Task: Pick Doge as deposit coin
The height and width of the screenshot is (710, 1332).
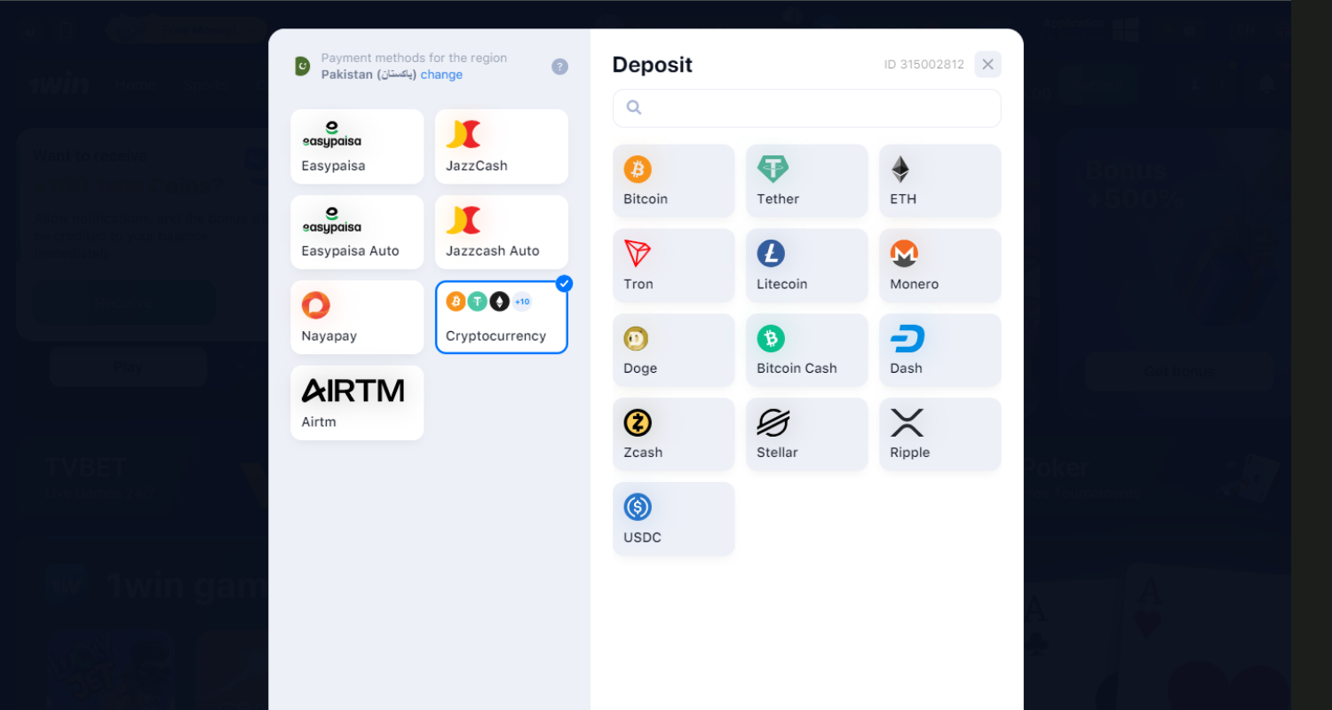Action: [673, 350]
